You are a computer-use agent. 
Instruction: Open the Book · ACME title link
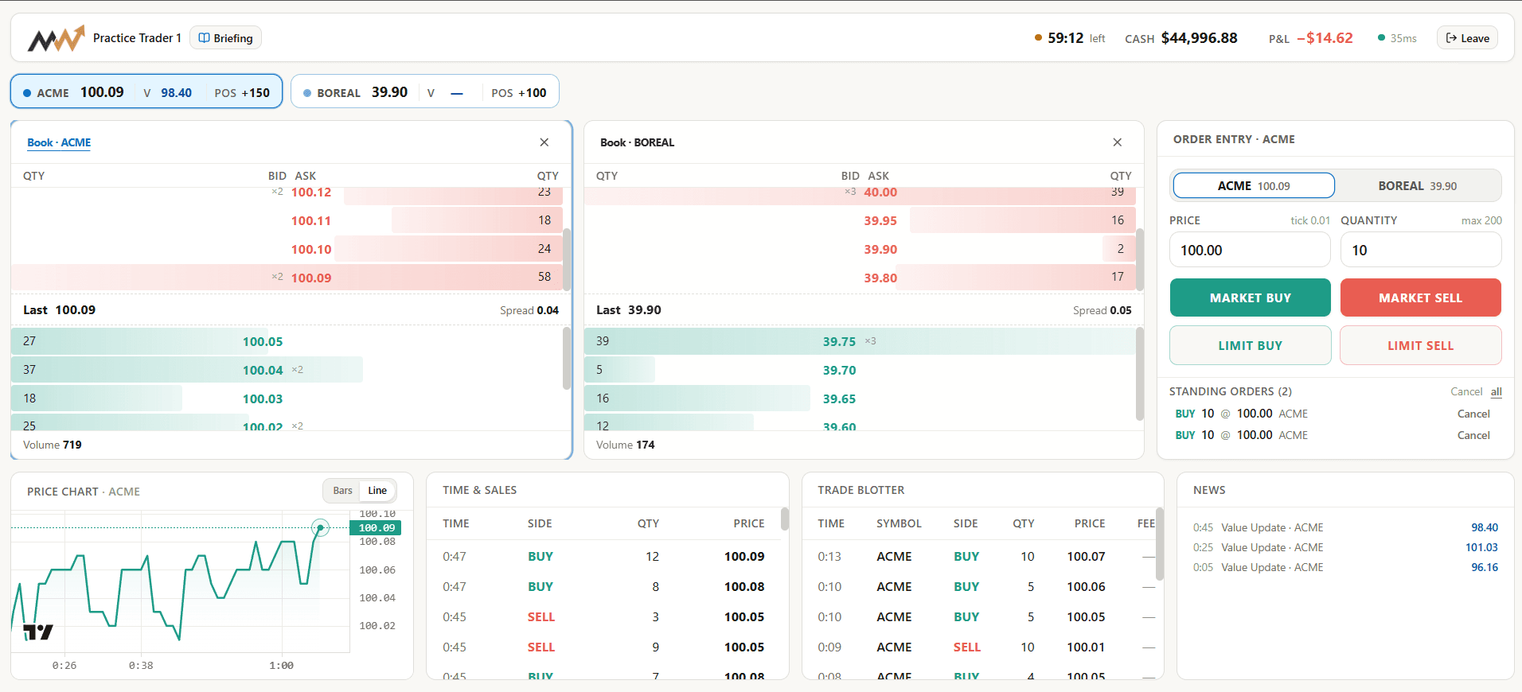[x=59, y=142]
